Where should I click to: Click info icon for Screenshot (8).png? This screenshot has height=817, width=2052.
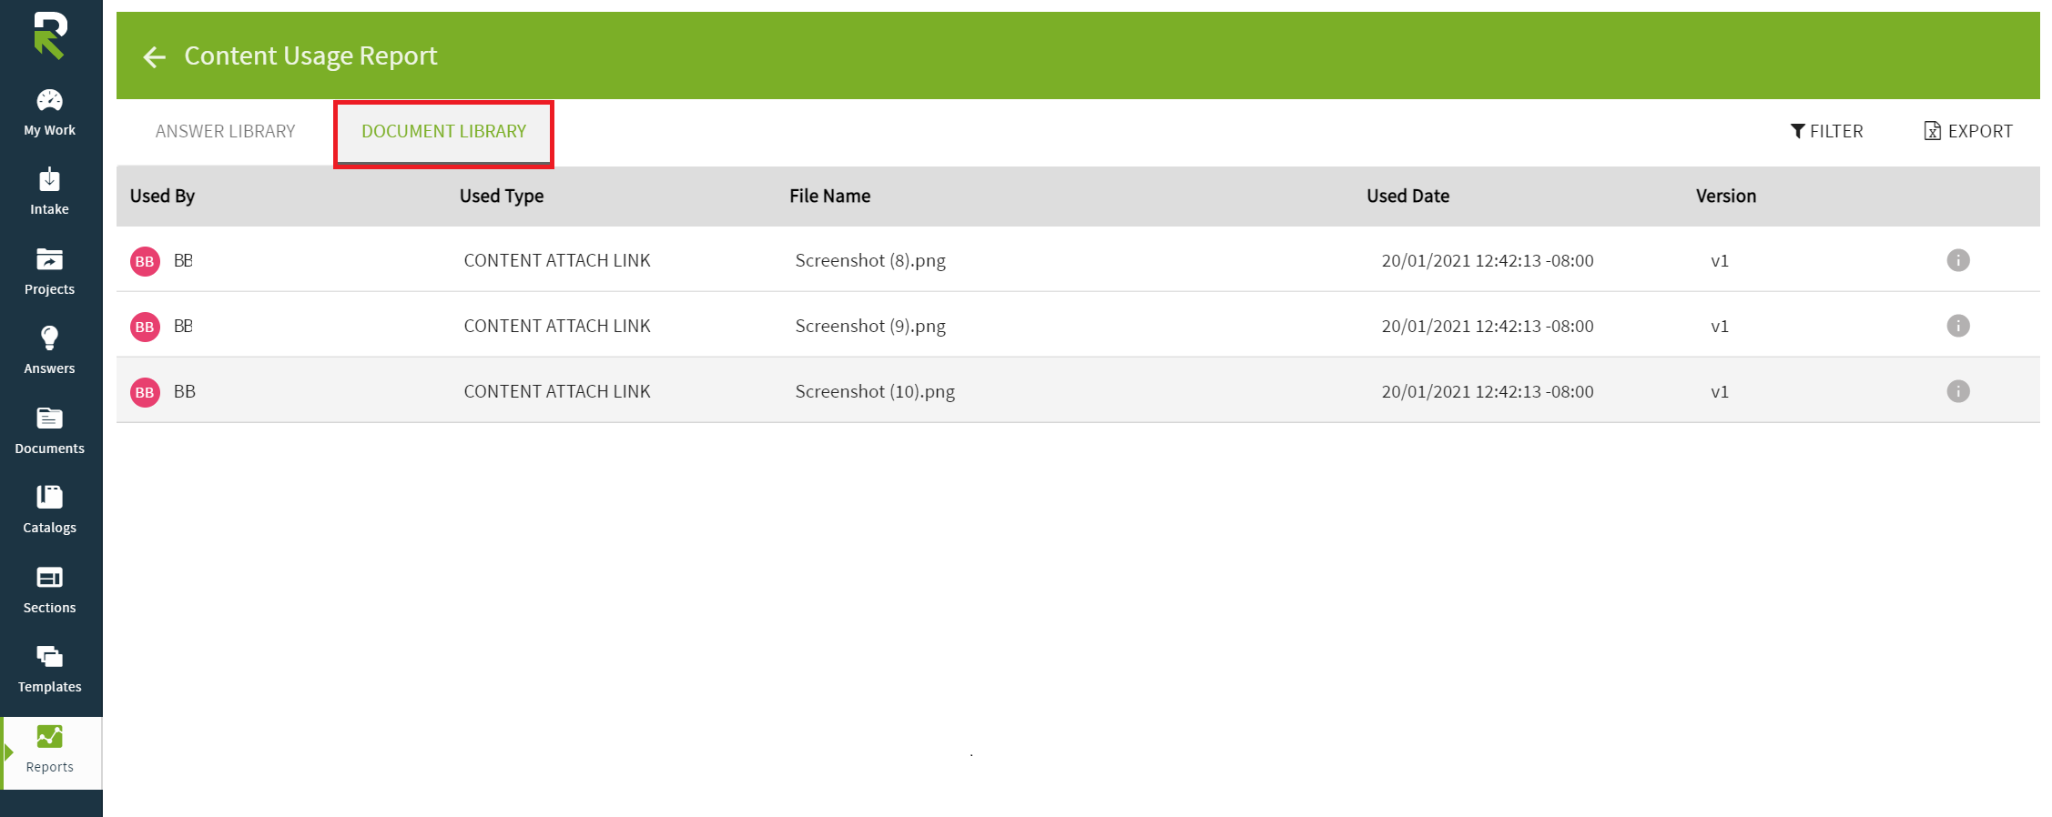click(1957, 260)
